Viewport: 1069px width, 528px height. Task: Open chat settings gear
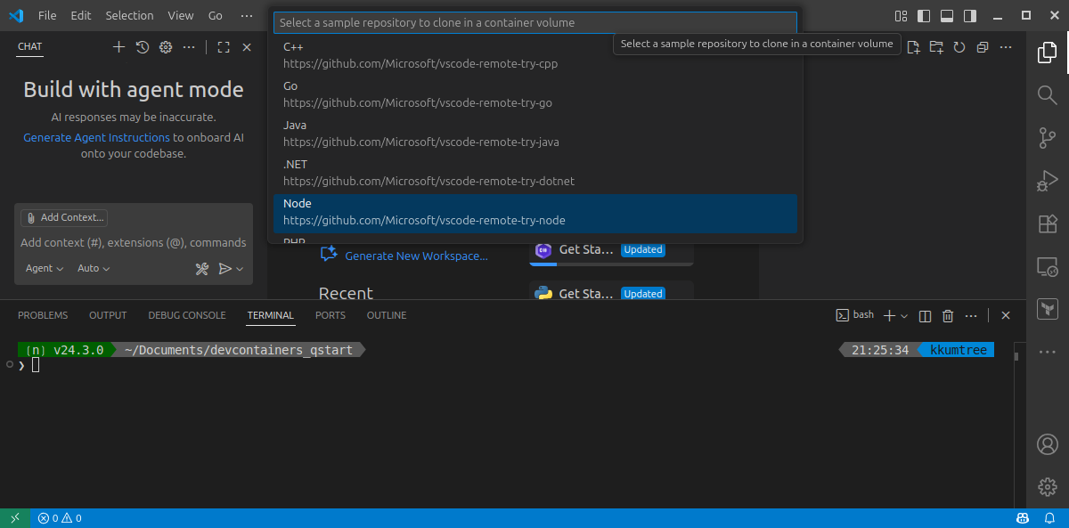(166, 47)
